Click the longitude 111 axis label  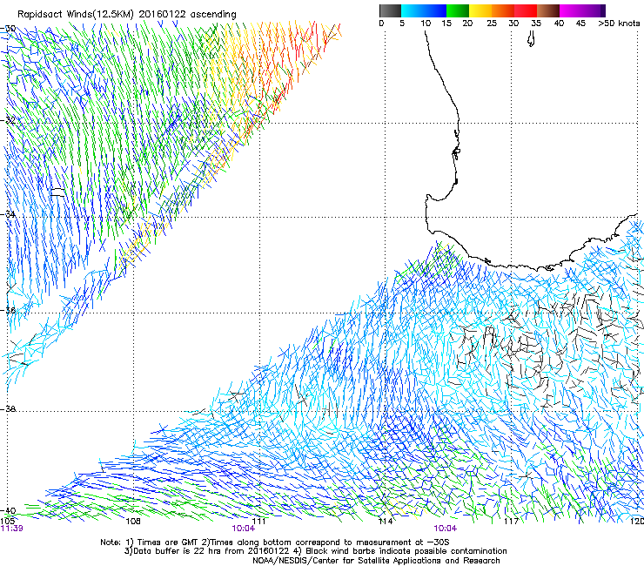coord(258,522)
